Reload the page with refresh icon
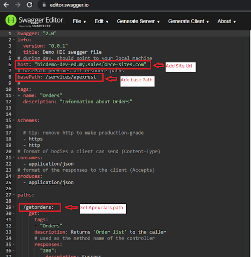251x257 pixels. (30, 5)
